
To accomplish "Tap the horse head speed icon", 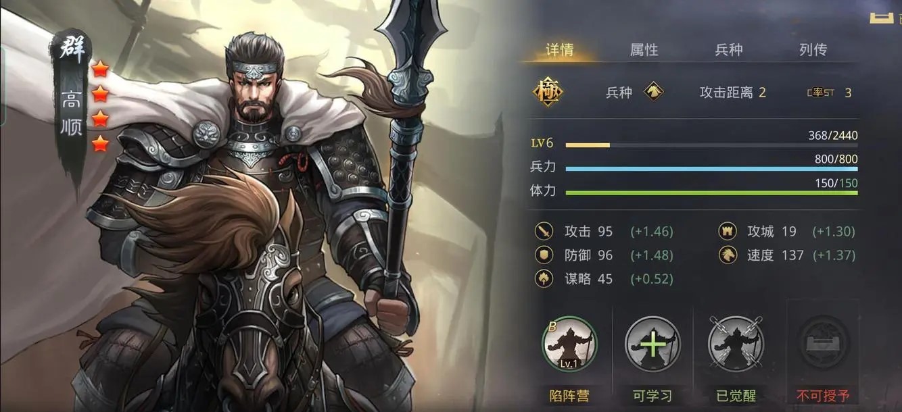I will click(728, 255).
